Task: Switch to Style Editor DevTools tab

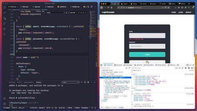Action: click(x=149, y=65)
